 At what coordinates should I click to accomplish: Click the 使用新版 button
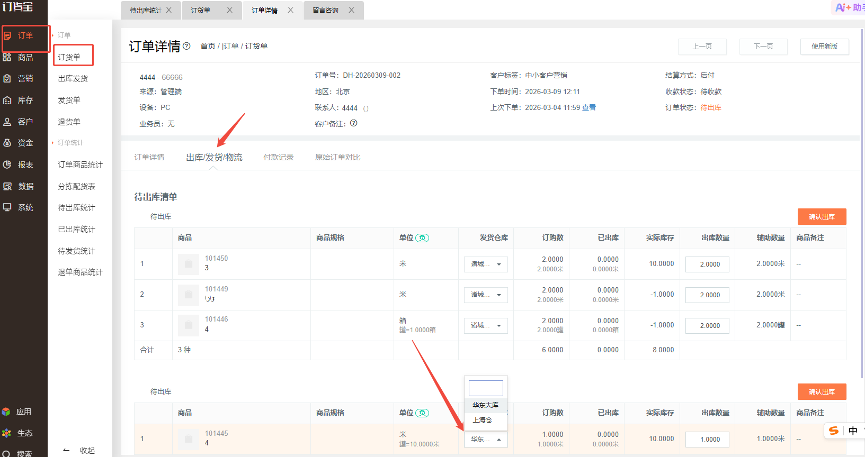(x=825, y=47)
